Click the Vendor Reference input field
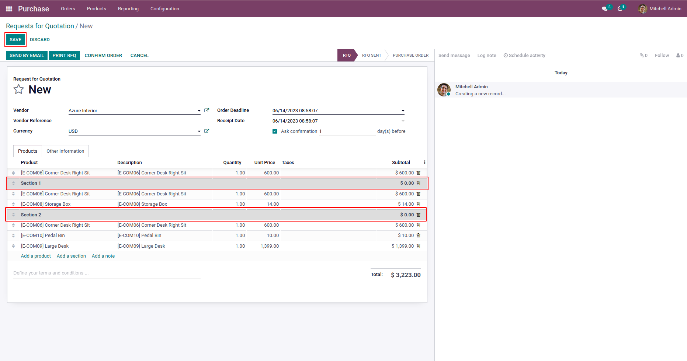This screenshot has height=361, width=687. pyautogui.click(x=134, y=121)
